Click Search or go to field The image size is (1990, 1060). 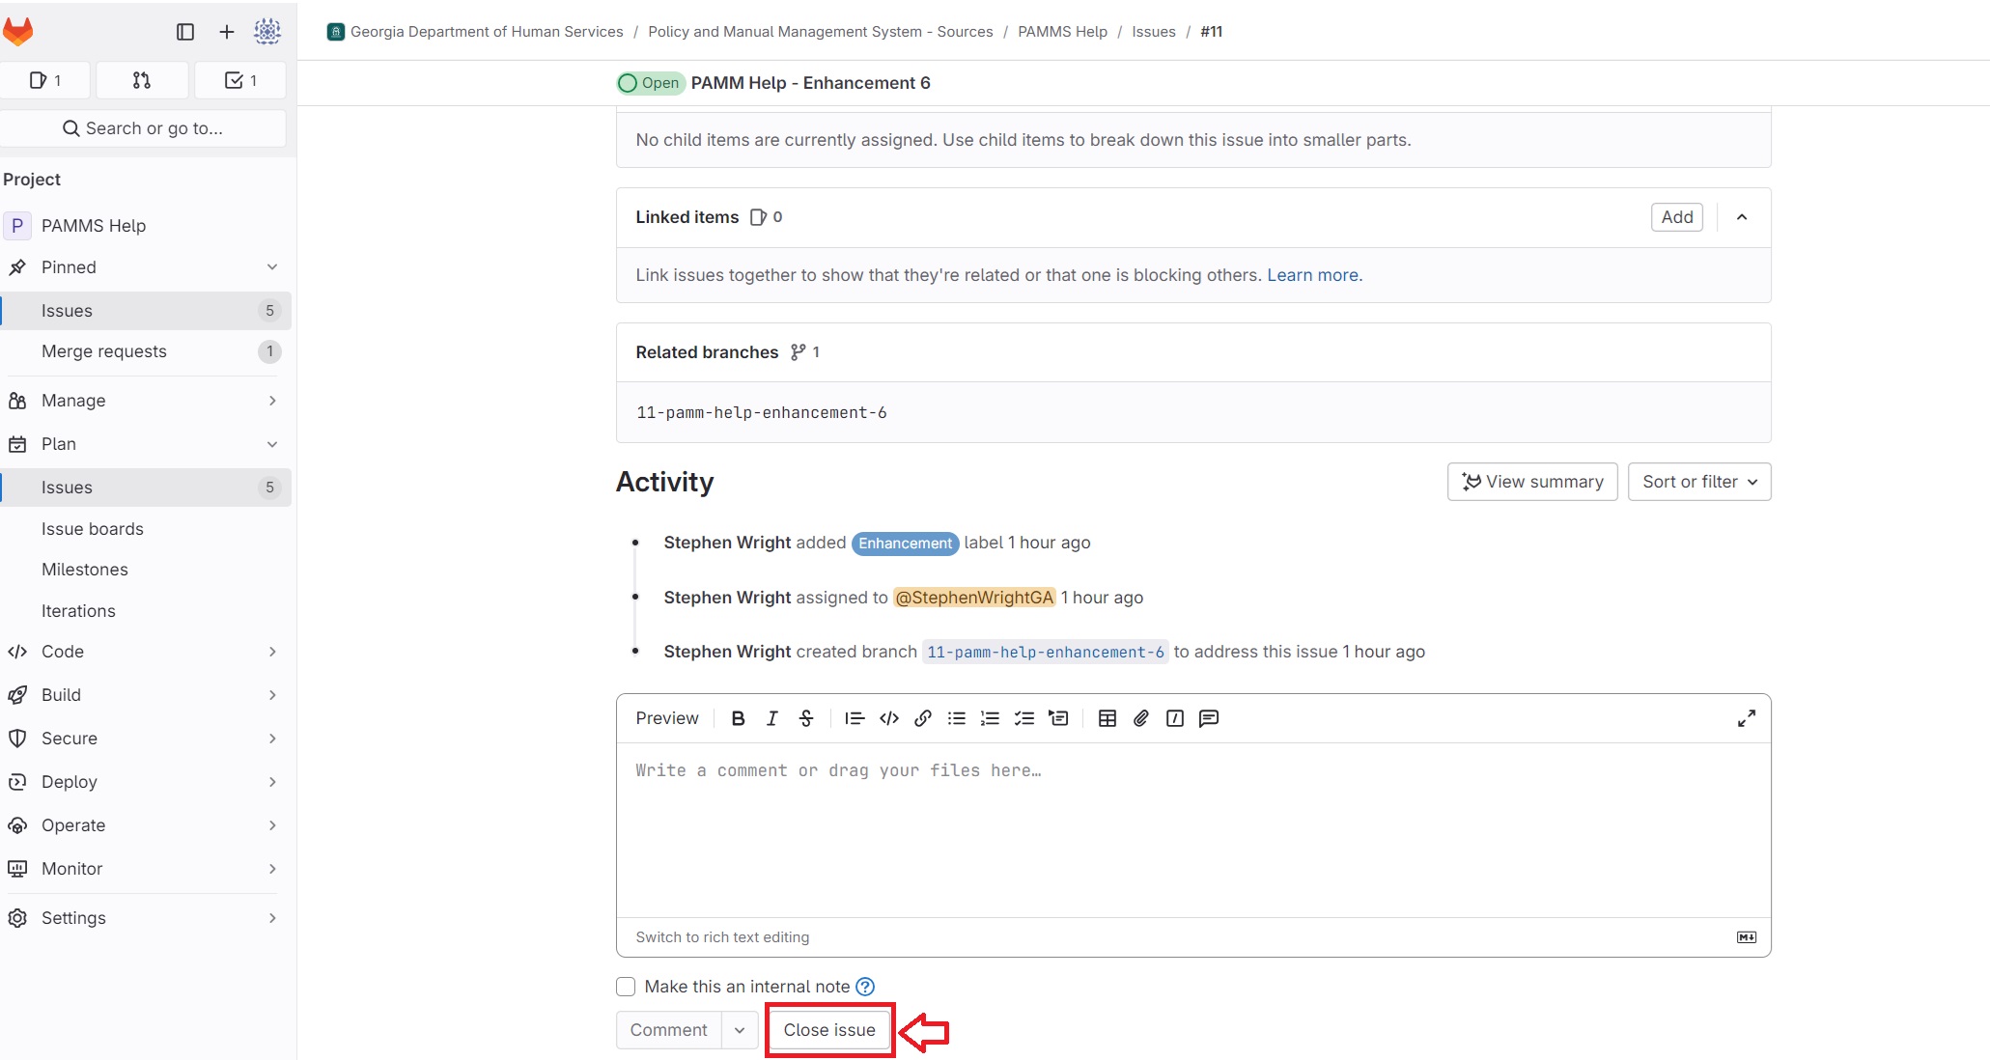tap(143, 128)
